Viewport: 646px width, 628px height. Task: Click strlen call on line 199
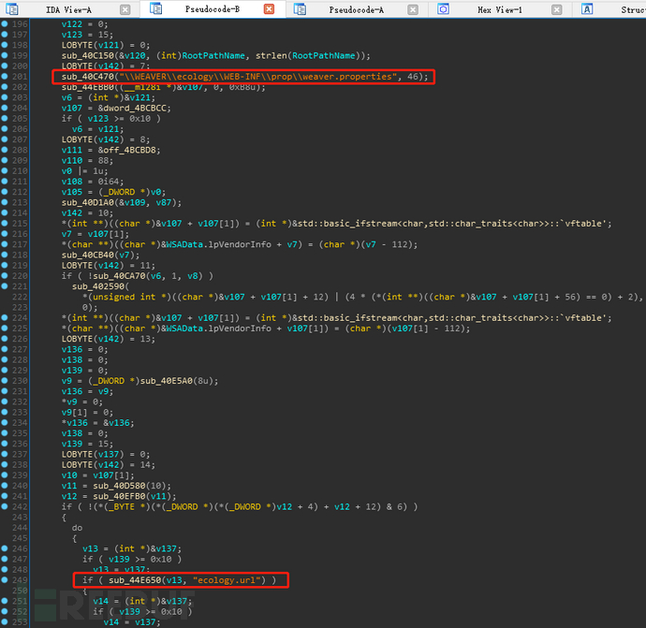click(272, 55)
